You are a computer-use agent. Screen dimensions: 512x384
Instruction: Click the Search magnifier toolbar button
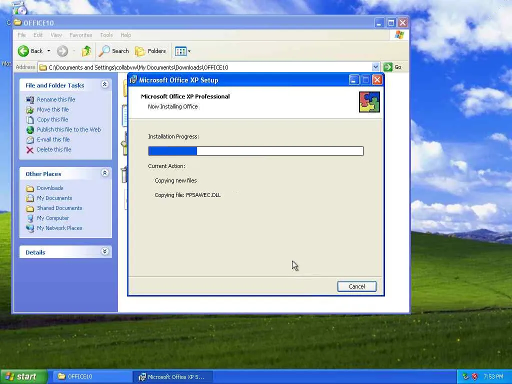tap(113, 51)
